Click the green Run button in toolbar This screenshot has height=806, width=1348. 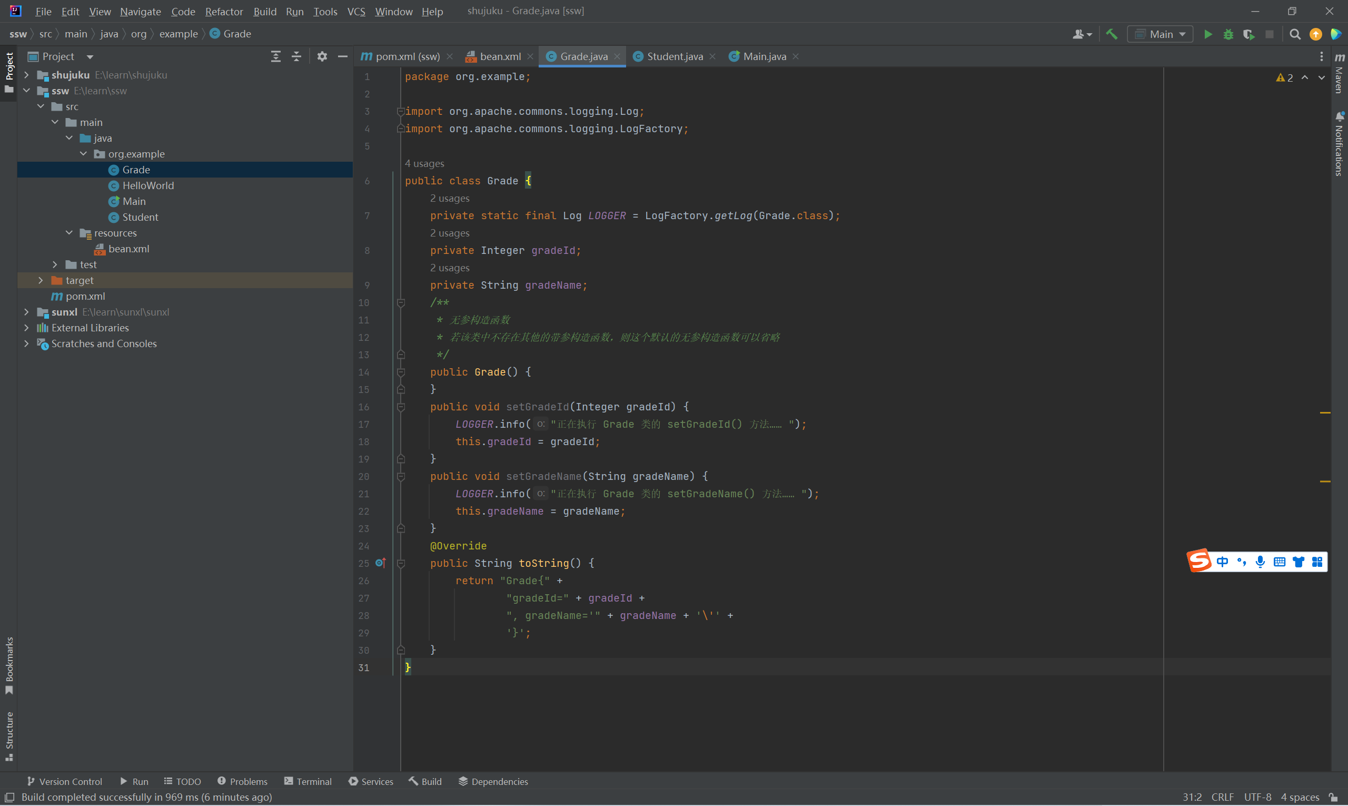pos(1207,34)
